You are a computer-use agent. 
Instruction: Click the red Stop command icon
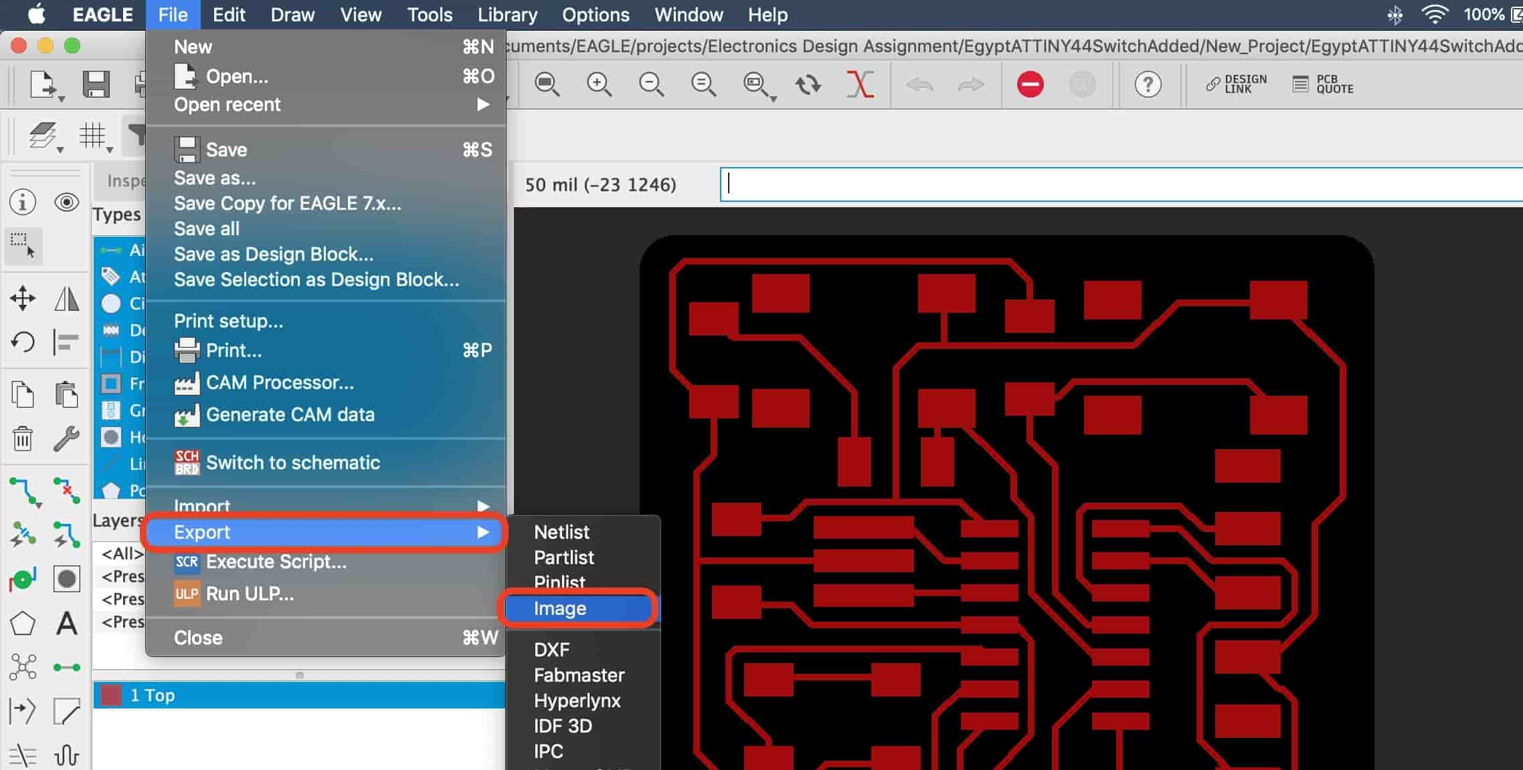1031,84
